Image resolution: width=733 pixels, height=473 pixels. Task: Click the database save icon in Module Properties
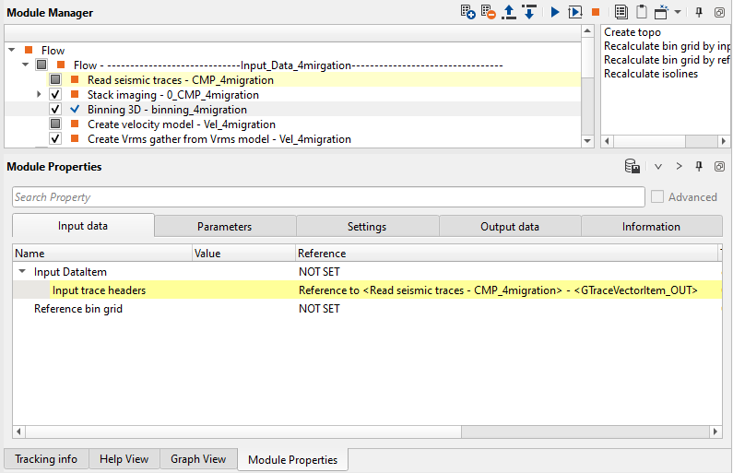(633, 167)
